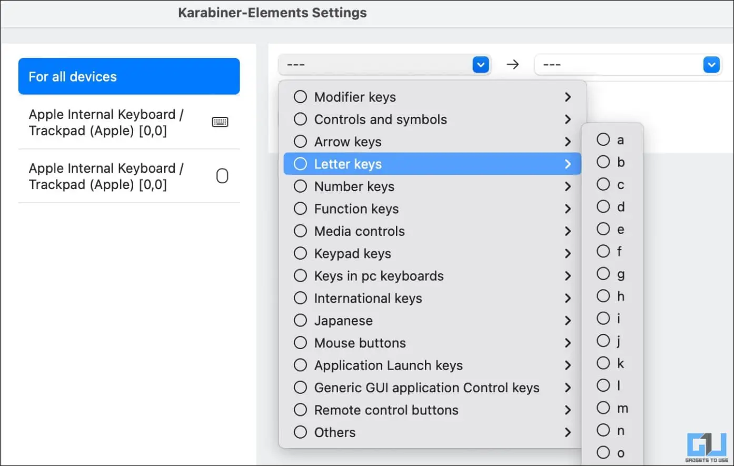This screenshot has width=734, height=466.
Task: Open the source key dropdown arrow
Action: point(480,65)
